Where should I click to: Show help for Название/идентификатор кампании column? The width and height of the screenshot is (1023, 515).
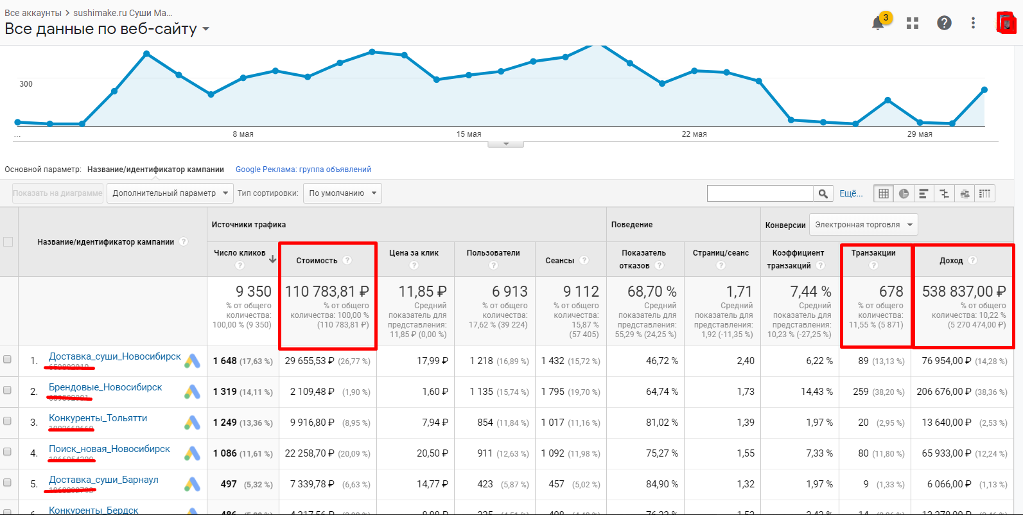(x=184, y=241)
